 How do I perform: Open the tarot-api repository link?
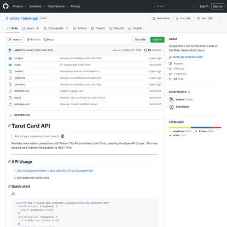(x=30, y=19)
